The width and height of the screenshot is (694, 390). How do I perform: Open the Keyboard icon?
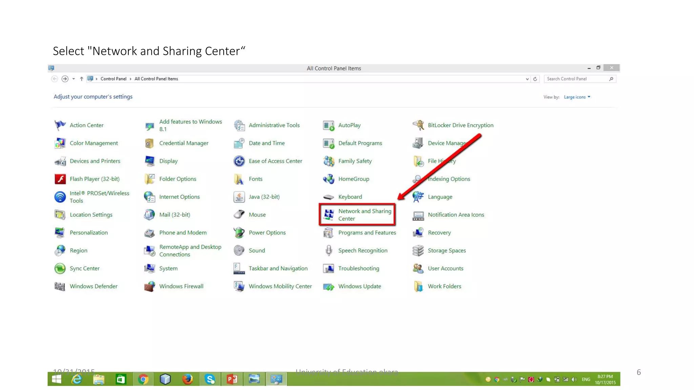(328, 197)
